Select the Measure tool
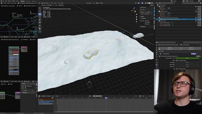This screenshot has width=202, height=114. 40,28
